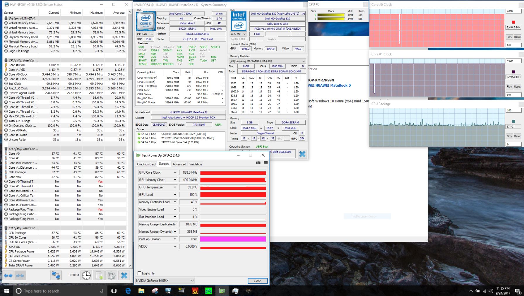
Task: Open the GPU Core Clock sensor dropdown
Action: coord(175,172)
